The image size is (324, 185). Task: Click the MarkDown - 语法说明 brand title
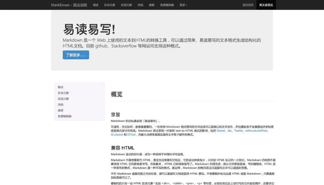pos(69,5)
